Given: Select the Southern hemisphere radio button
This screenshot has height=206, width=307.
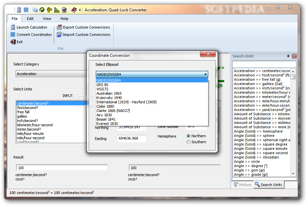Looking at the screenshot, I should point(188,142).
